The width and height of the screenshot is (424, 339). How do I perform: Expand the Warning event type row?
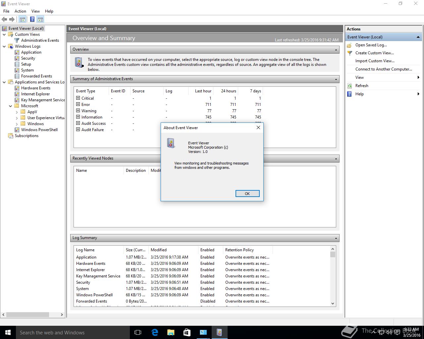tap(78, 111)
